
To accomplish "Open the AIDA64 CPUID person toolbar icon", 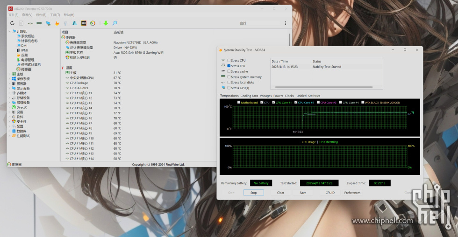I will [75, 23].
